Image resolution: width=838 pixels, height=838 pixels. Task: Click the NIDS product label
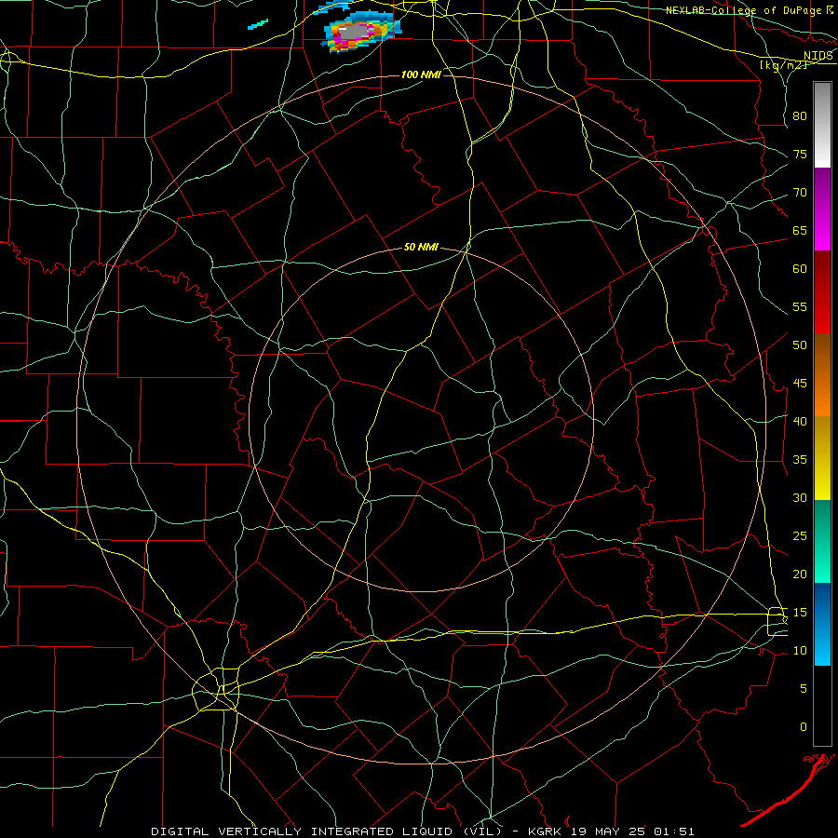click(x=818, y=56)
